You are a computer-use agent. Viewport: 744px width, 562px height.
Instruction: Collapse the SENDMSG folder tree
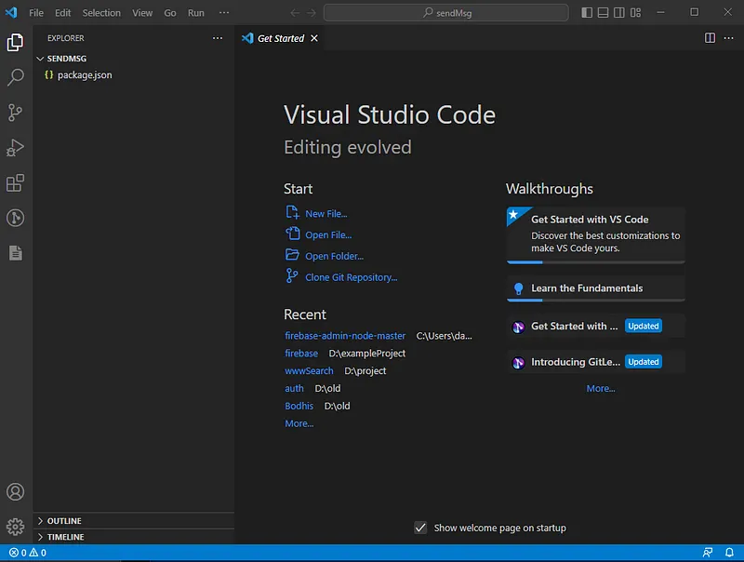tap(66, 58)
